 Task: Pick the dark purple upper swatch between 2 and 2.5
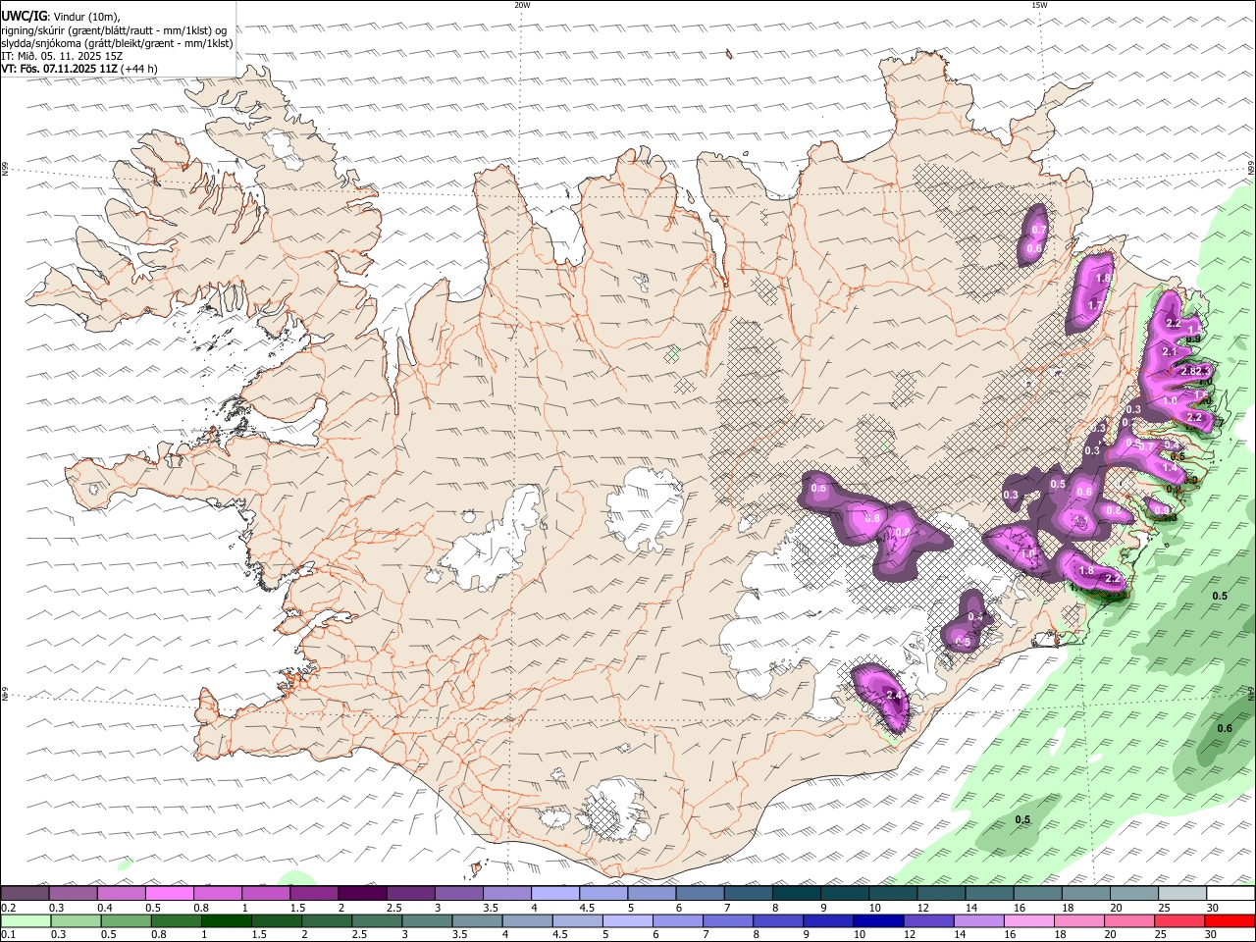tap(362, 894)
